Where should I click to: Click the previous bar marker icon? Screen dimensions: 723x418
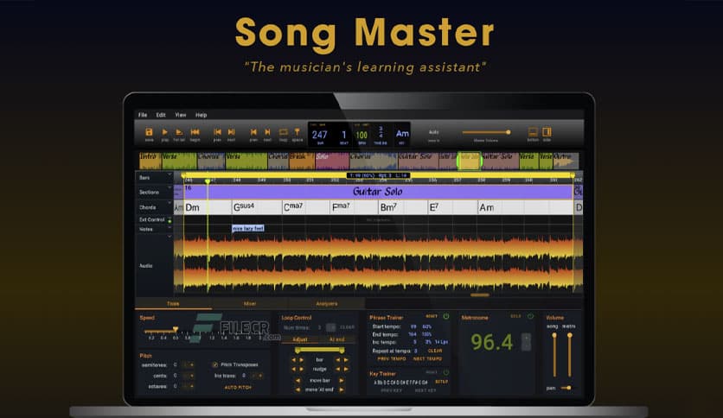[253, 132]
